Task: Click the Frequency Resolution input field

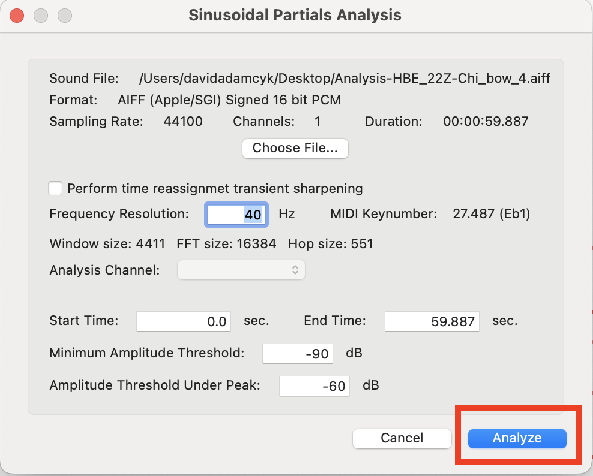Action: click(236, 214)
